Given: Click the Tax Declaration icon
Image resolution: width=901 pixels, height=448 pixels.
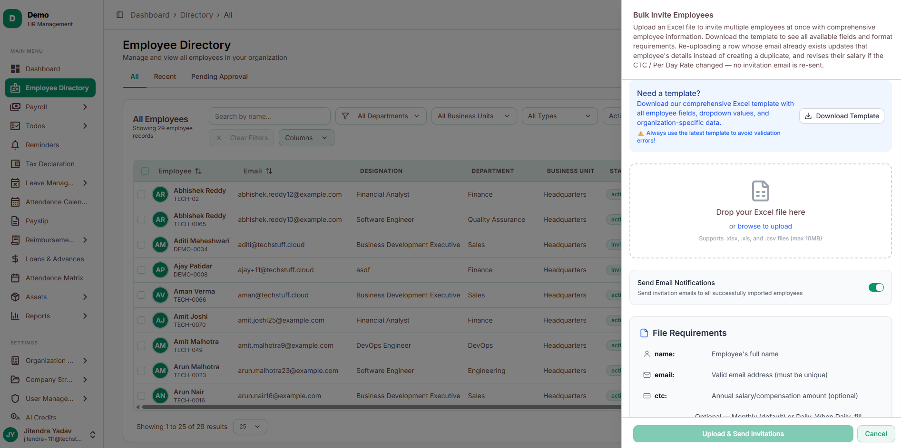Looking at the screenshot, I should coord(15,164).
